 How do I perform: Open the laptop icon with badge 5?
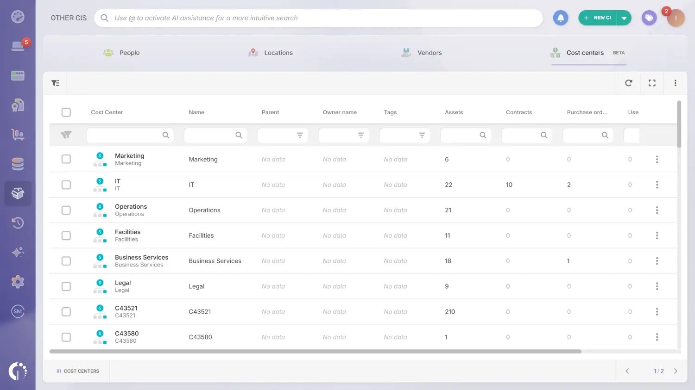(19, 46)
